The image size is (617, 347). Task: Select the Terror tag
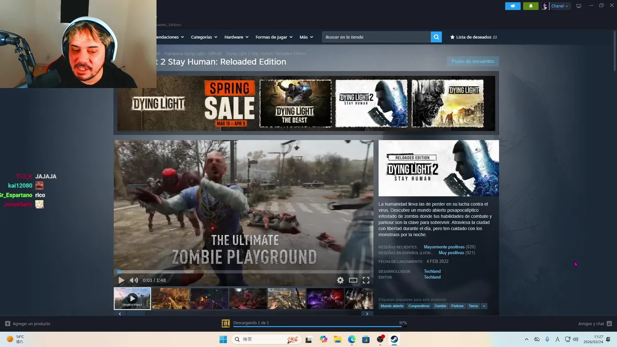click(473, 306)
